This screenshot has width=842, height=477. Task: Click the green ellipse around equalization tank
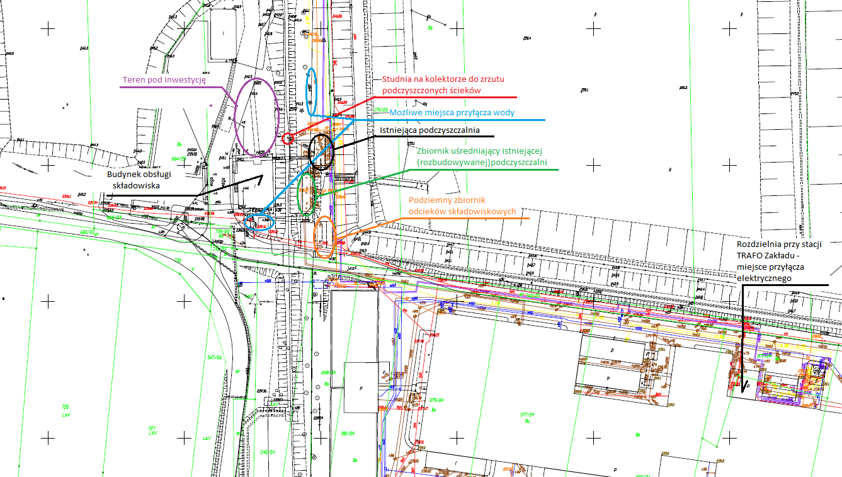(x=308, y=193)
